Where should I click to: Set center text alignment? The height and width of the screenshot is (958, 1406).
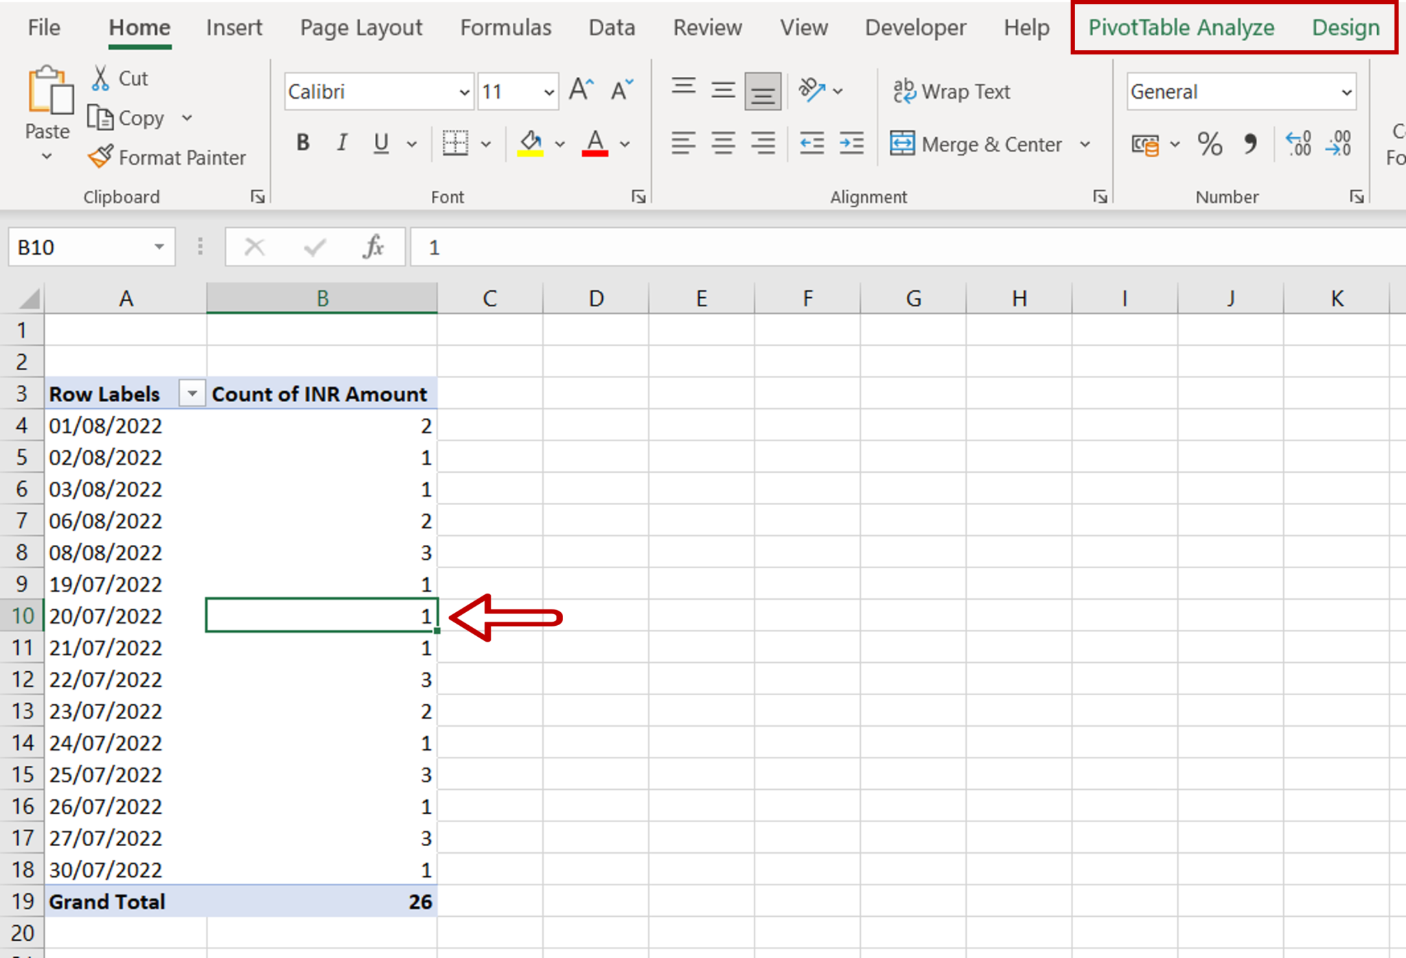point(723,143)
